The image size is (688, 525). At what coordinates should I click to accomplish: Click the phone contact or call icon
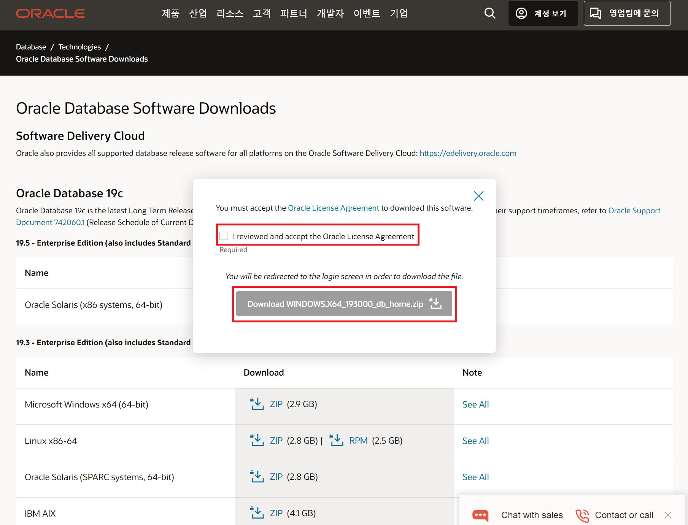click(582, 515)
